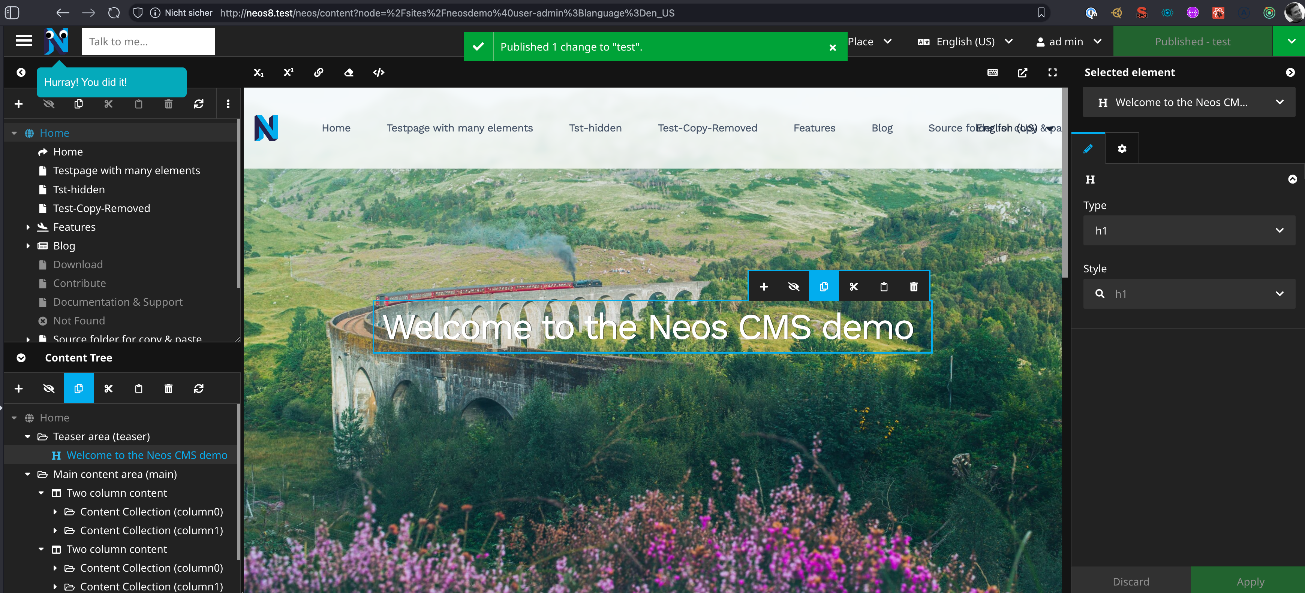
Task: Switch to inspector gear settings tab
Action: [1122, 148]
